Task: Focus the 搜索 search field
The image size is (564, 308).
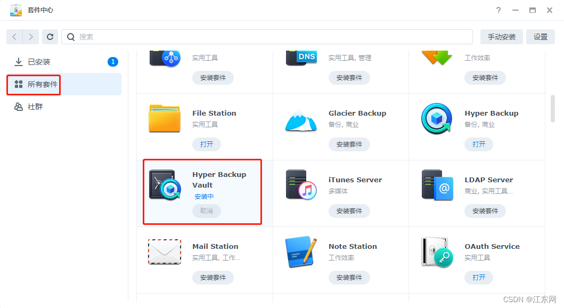Action: point(267,37)
